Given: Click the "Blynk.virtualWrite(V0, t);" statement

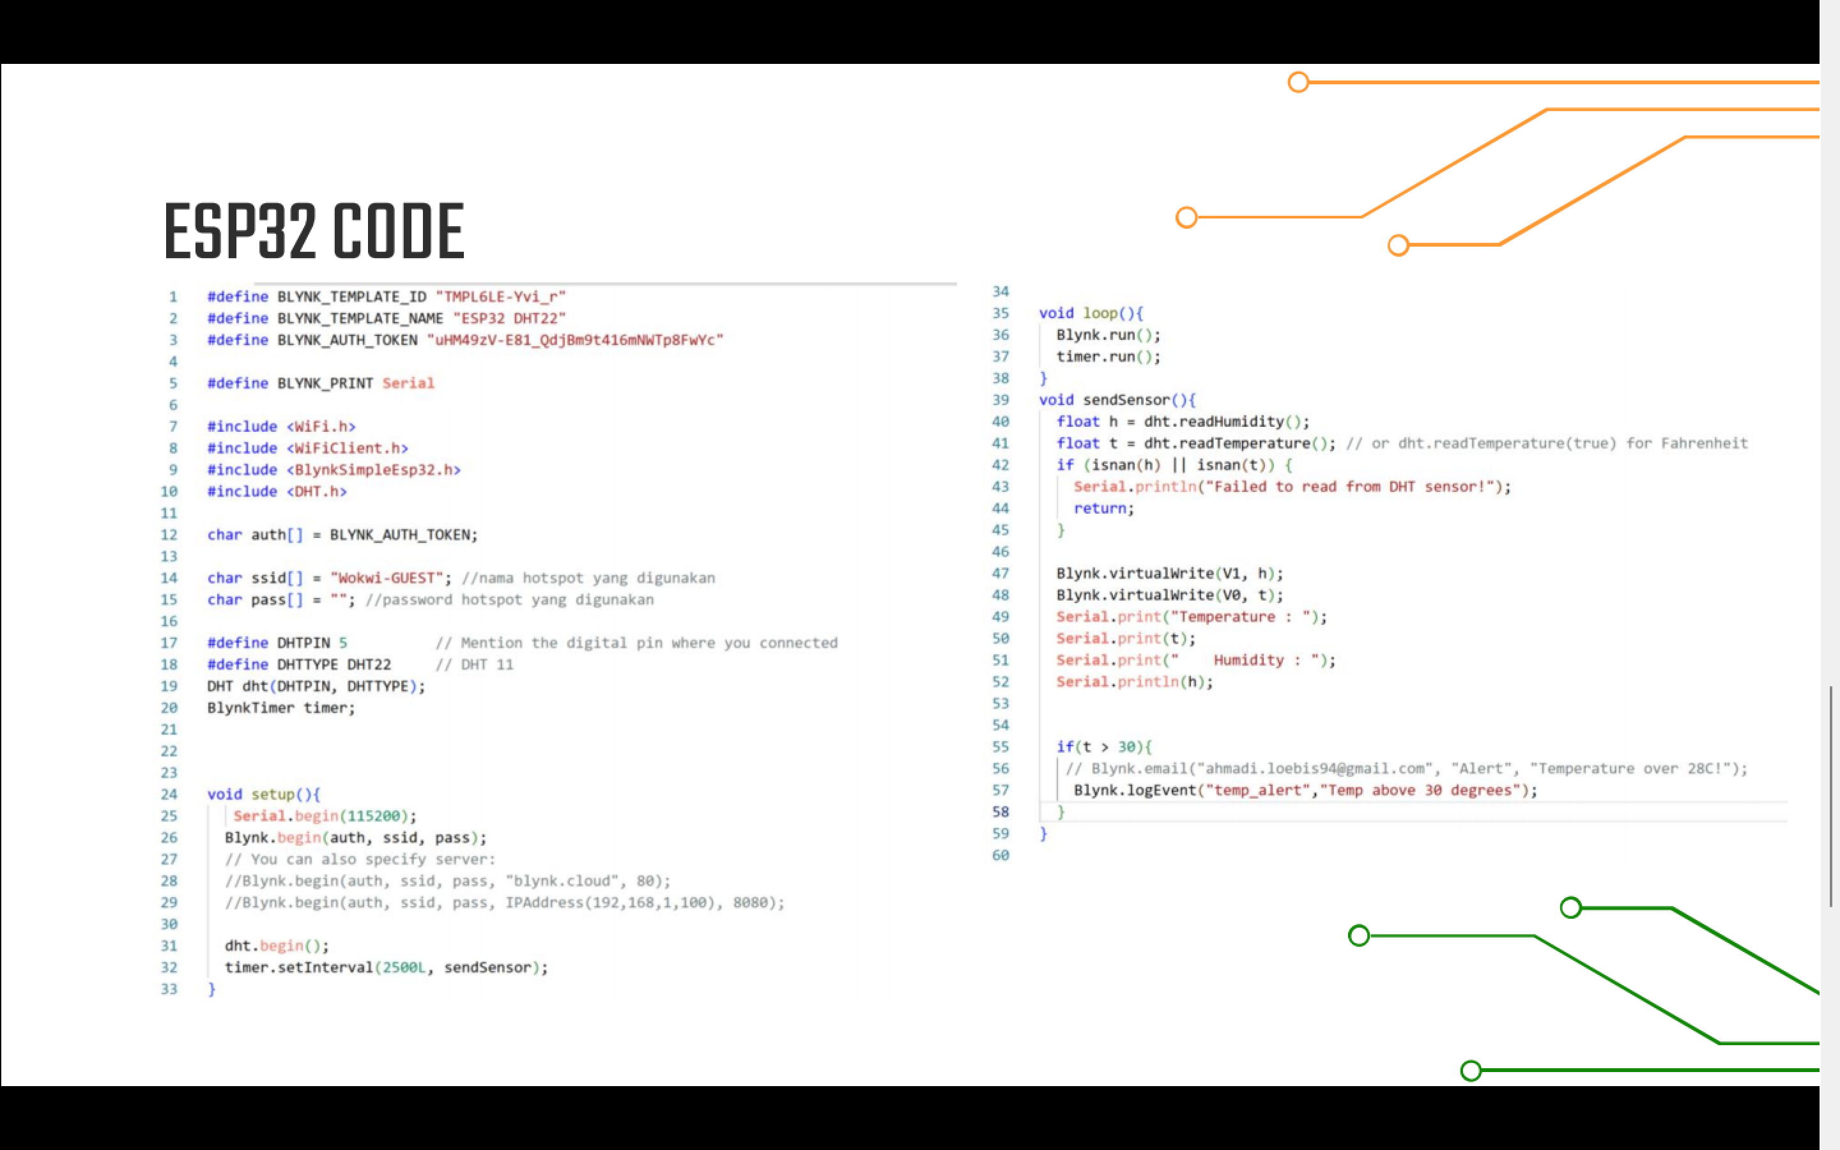Looking at the screenshot, I should (x=1170, y=595).
